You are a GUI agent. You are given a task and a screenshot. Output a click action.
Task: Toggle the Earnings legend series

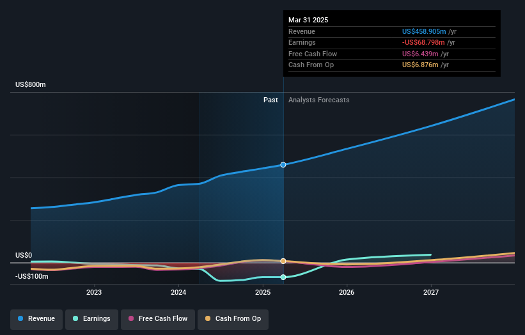tap(91, 319)
